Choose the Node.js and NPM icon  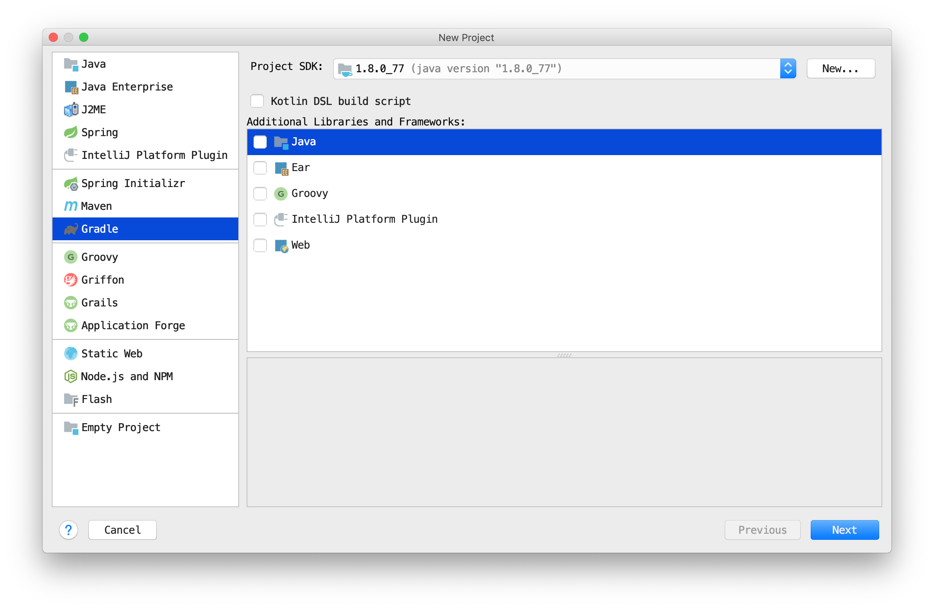(x=70, y=377)
